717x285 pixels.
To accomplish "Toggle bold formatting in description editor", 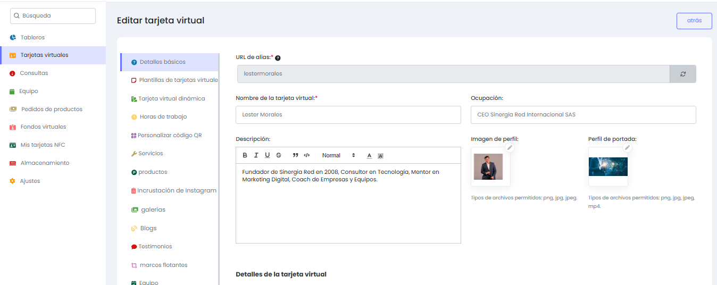I will pyautogui.click(x=245, y=155).
